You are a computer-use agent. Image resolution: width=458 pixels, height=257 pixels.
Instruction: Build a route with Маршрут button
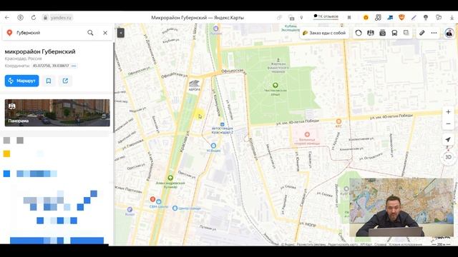click(x=22, y=81)
